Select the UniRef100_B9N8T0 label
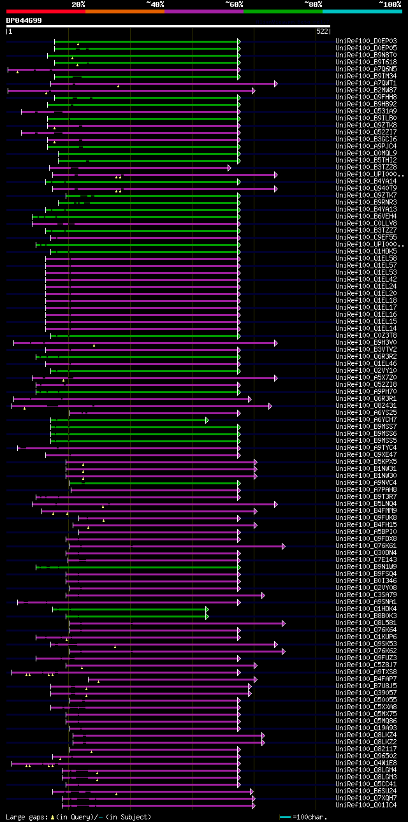This screenshot has width=408, height=822. 366,55
